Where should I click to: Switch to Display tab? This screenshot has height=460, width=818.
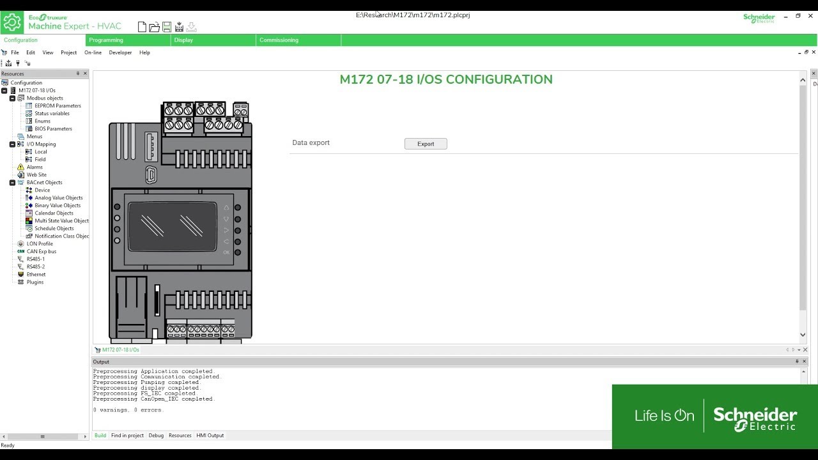(213, 40)
